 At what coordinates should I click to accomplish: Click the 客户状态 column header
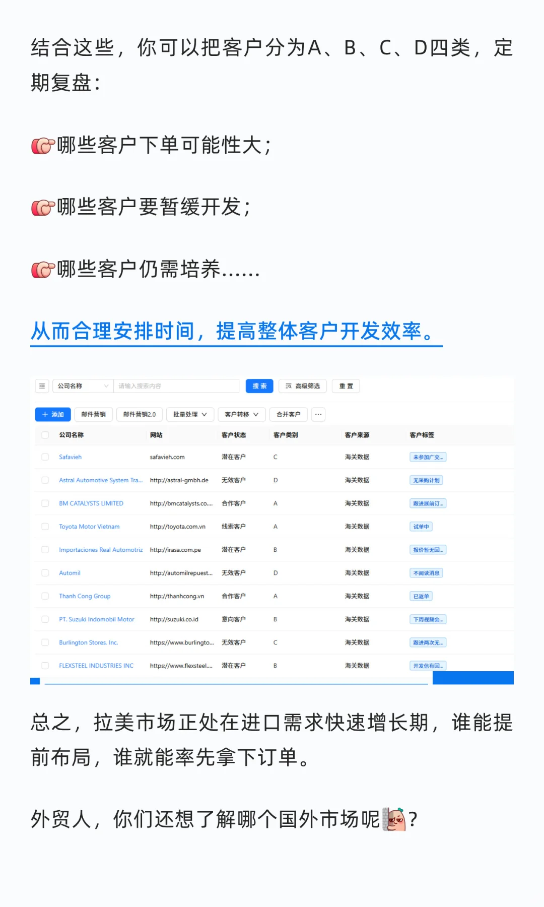click(234, 435)
